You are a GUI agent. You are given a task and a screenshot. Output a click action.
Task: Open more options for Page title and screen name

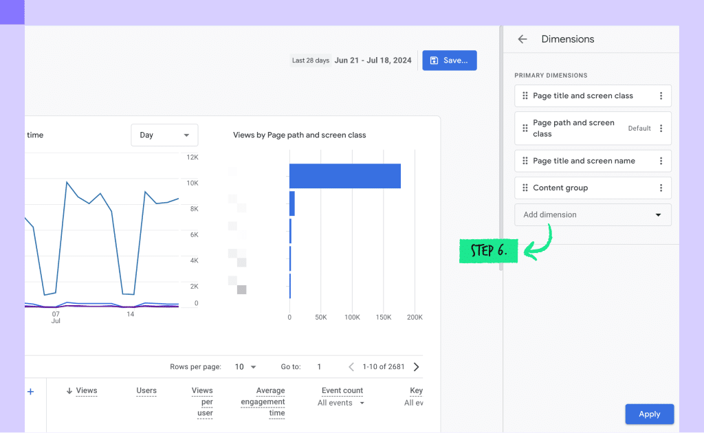(661, 161)
